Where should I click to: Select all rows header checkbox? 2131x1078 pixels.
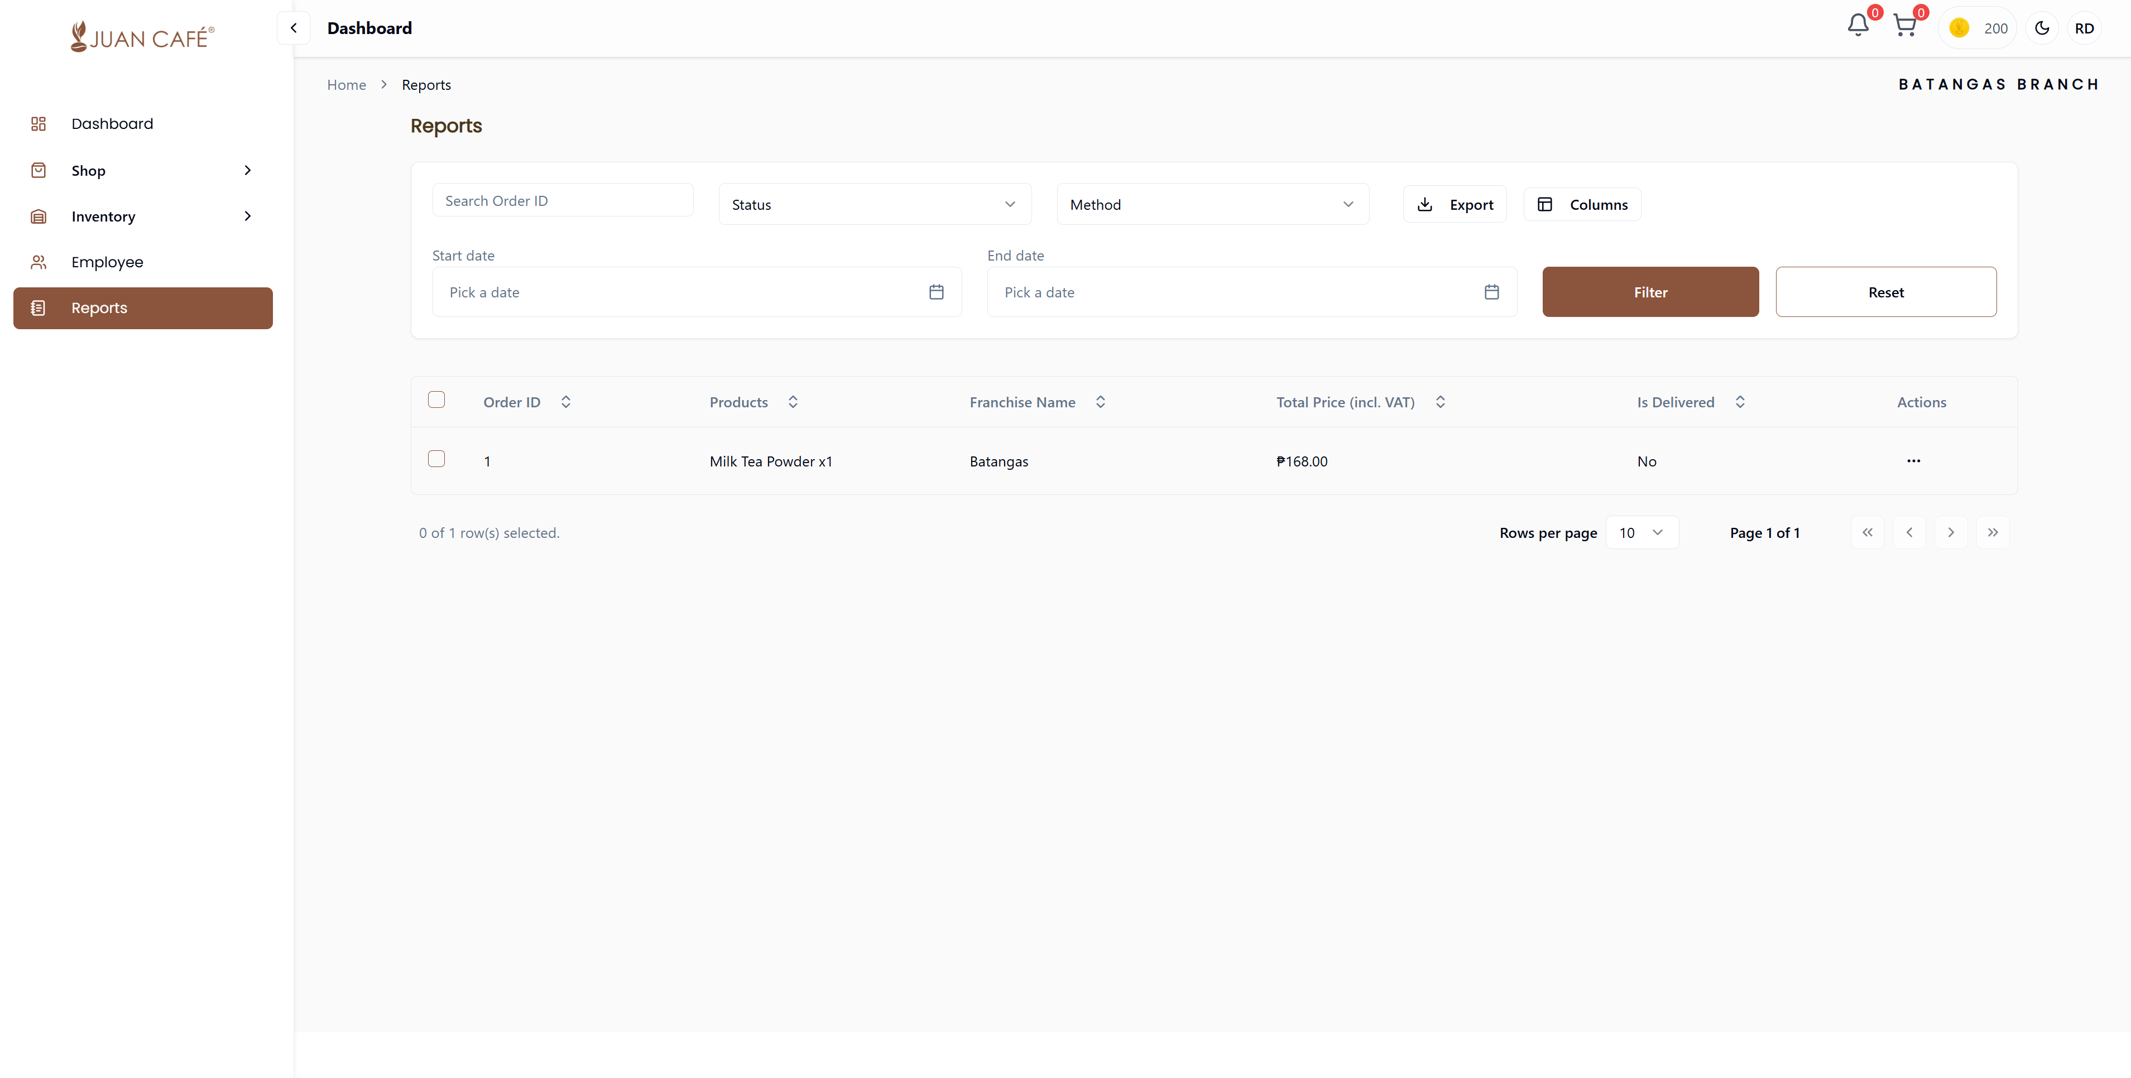[x=437, y=400]
